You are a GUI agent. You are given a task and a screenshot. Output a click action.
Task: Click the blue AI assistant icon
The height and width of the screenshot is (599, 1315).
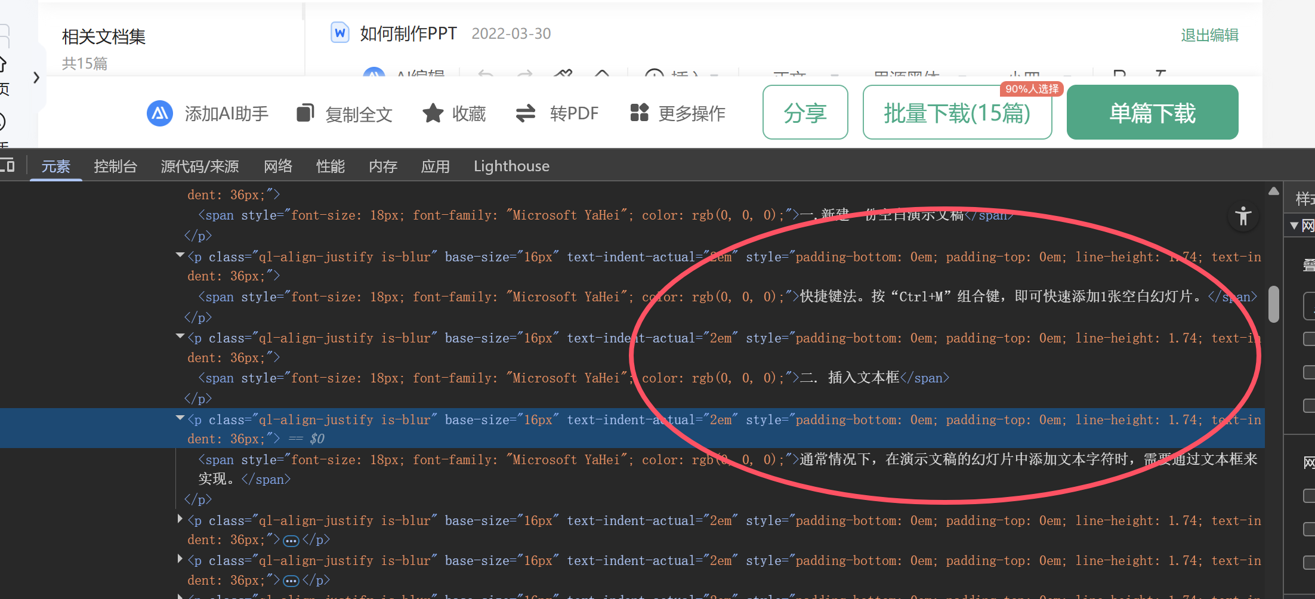pyautogui.click(x=159, y=113)
